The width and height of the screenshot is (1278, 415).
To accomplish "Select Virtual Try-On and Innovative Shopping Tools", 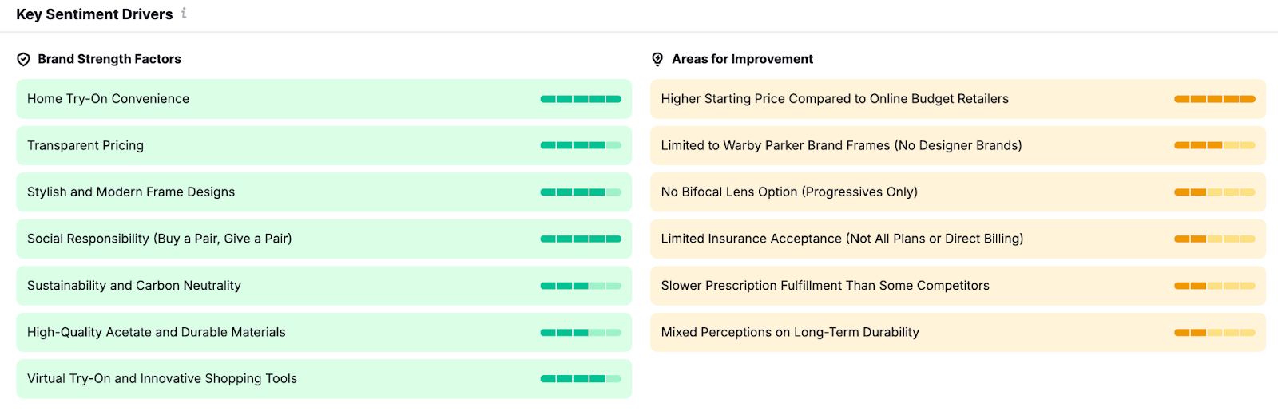I will 162,379.
